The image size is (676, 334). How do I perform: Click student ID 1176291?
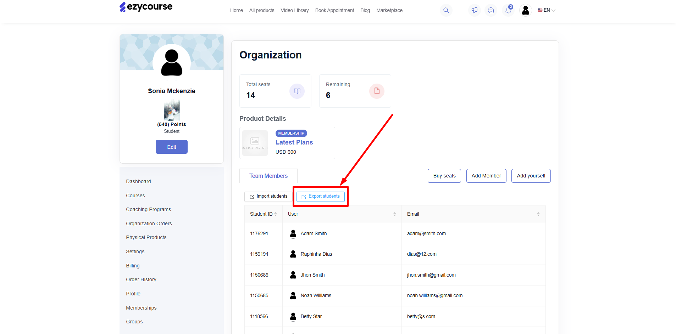point(259,233)
